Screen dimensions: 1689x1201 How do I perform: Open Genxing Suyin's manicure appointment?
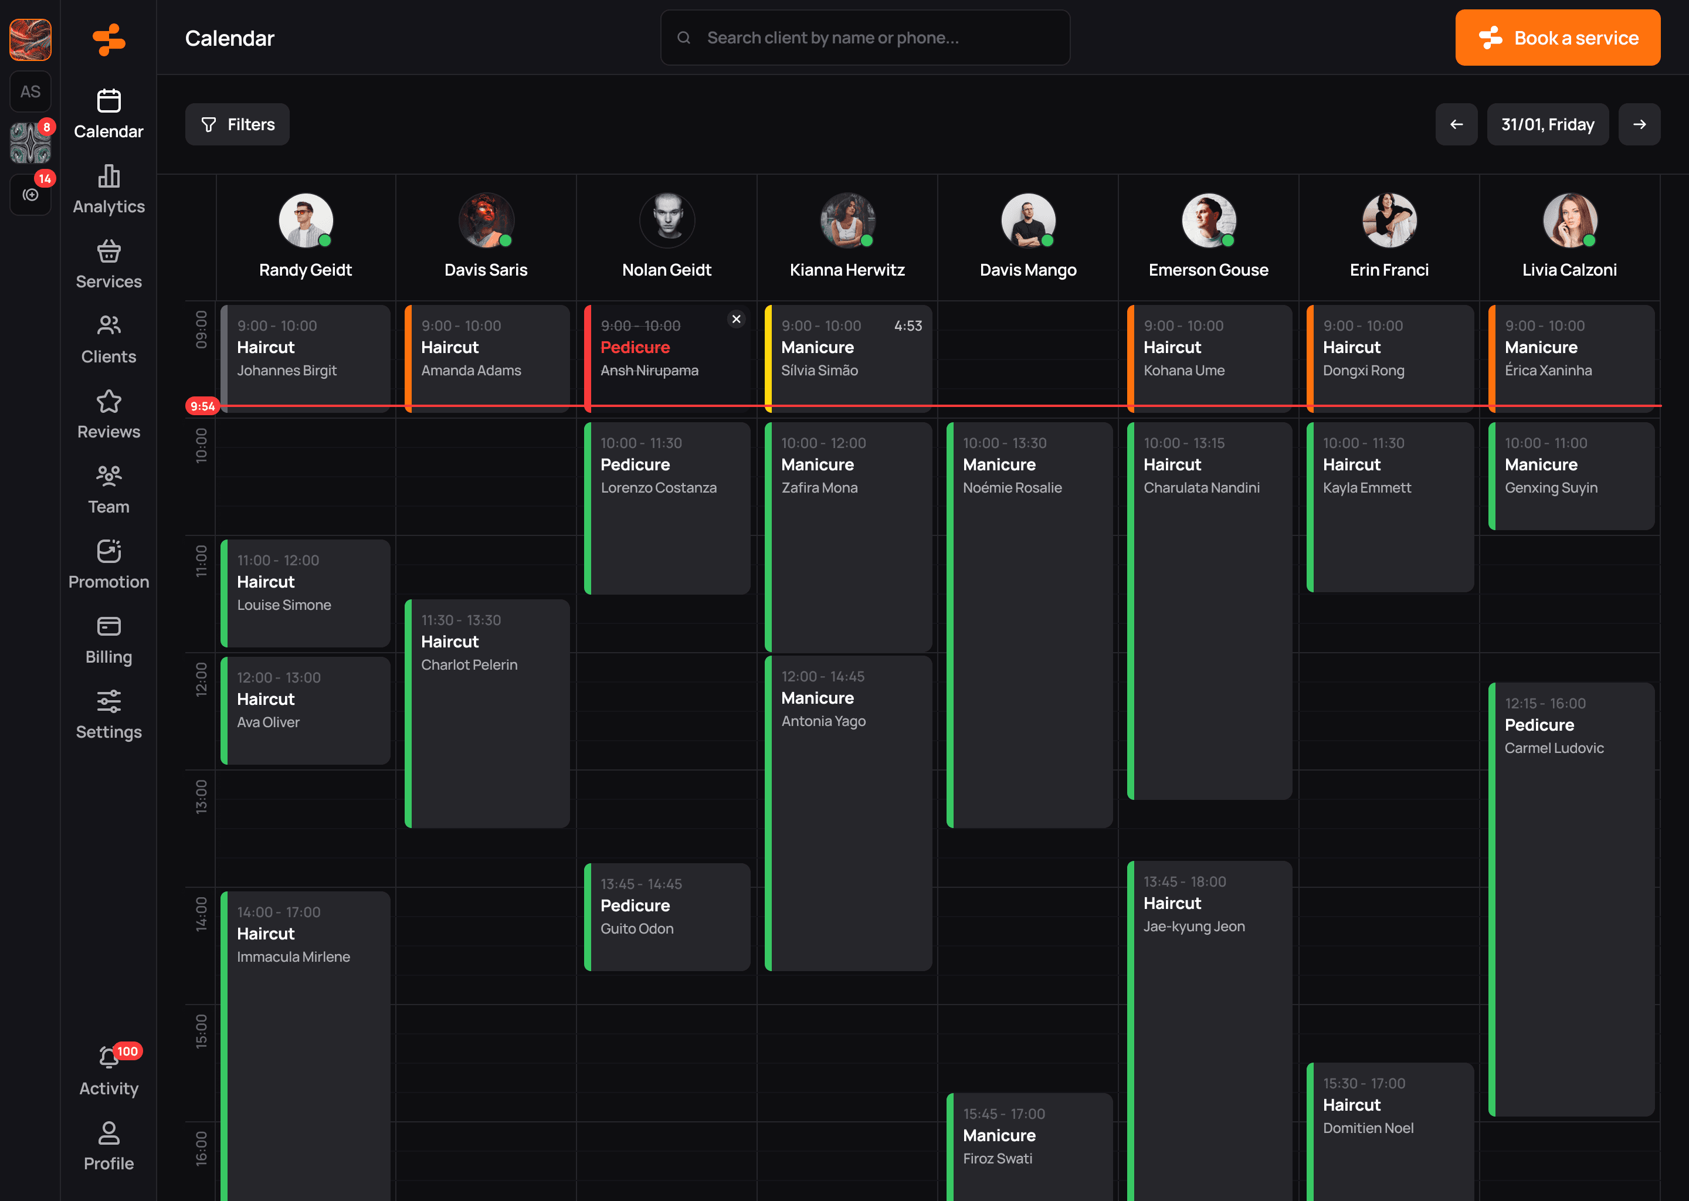coord(1572,476)
